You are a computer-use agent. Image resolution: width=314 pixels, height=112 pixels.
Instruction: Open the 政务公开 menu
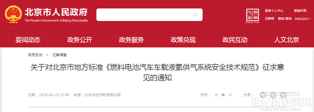(80, 40)
